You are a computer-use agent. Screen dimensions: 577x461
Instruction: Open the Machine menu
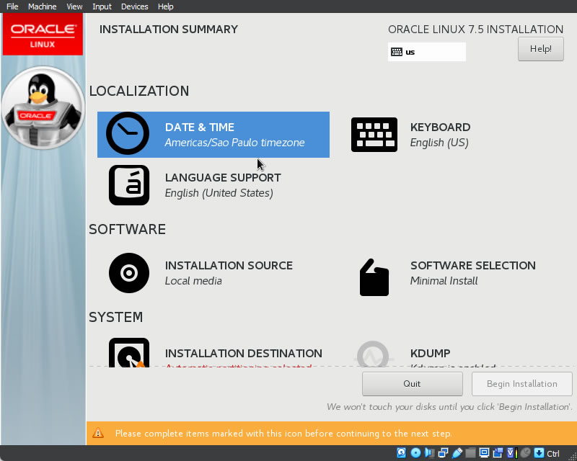point(43,6)
